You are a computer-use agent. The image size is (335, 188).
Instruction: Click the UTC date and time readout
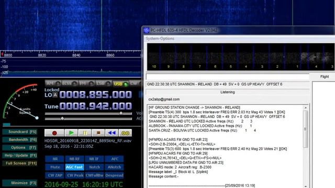(x=84, y=184)
